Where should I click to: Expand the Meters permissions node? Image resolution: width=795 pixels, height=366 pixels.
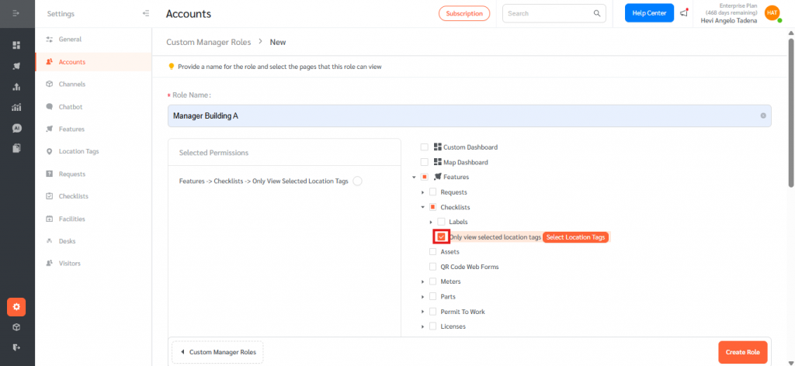423,281
